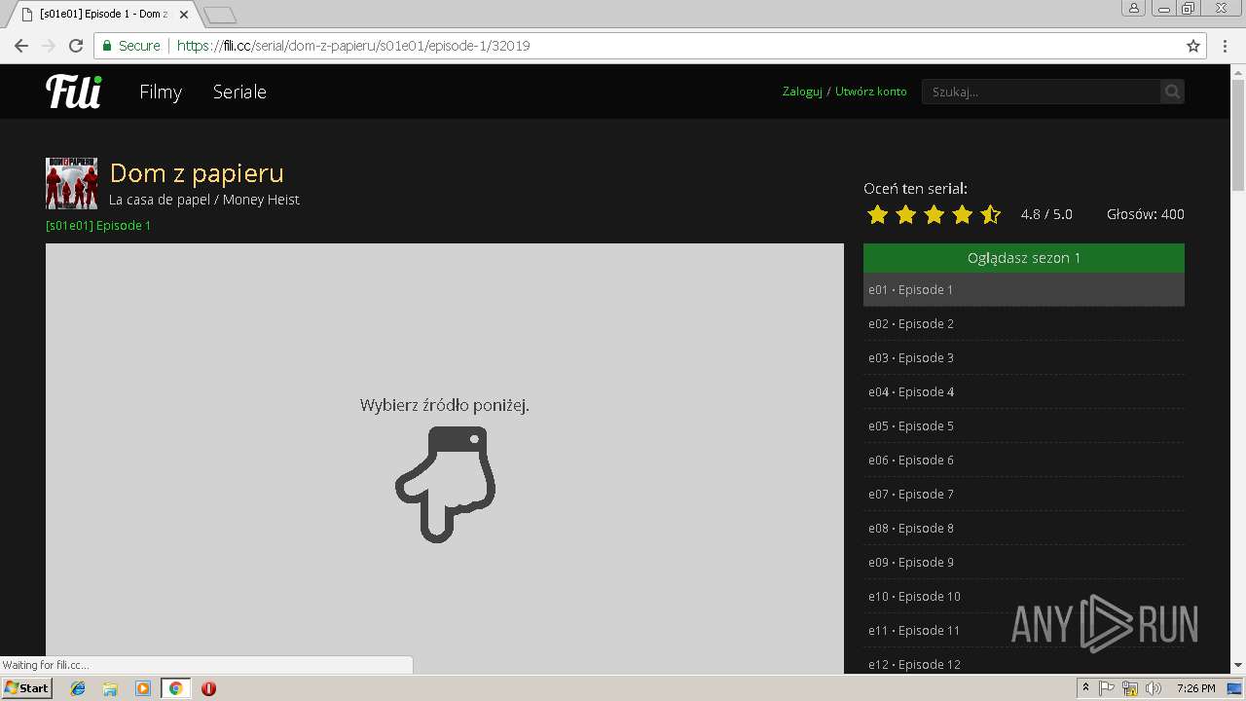Rate the series one star
This screenshot has width=1246, height=701.
point(877,214)
